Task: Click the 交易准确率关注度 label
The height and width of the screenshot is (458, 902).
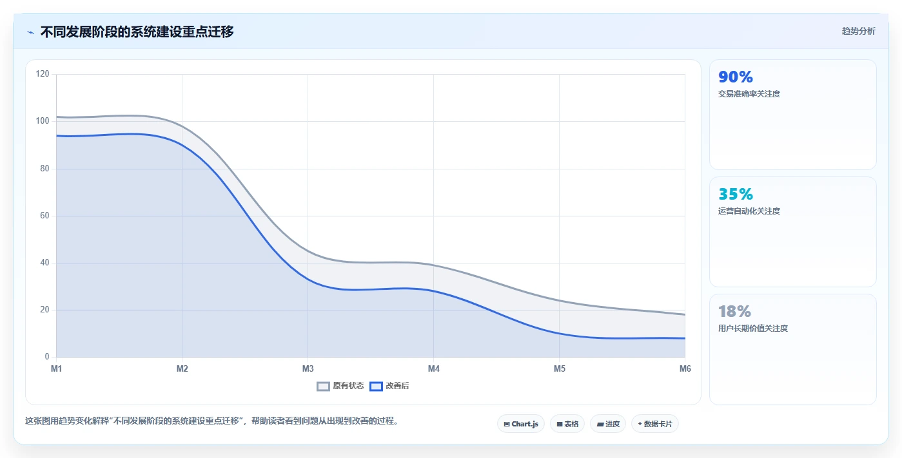Action: point(749,94)
